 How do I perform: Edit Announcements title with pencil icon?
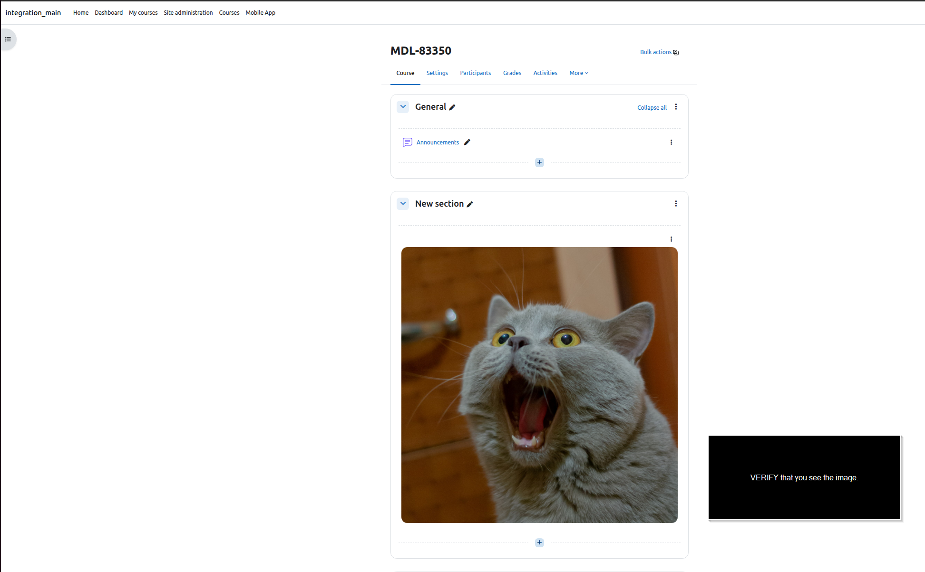467,142
